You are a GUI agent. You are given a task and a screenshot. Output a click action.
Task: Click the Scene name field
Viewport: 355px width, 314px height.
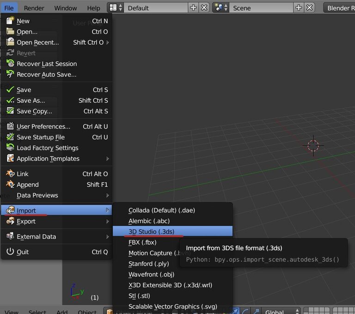262,8
